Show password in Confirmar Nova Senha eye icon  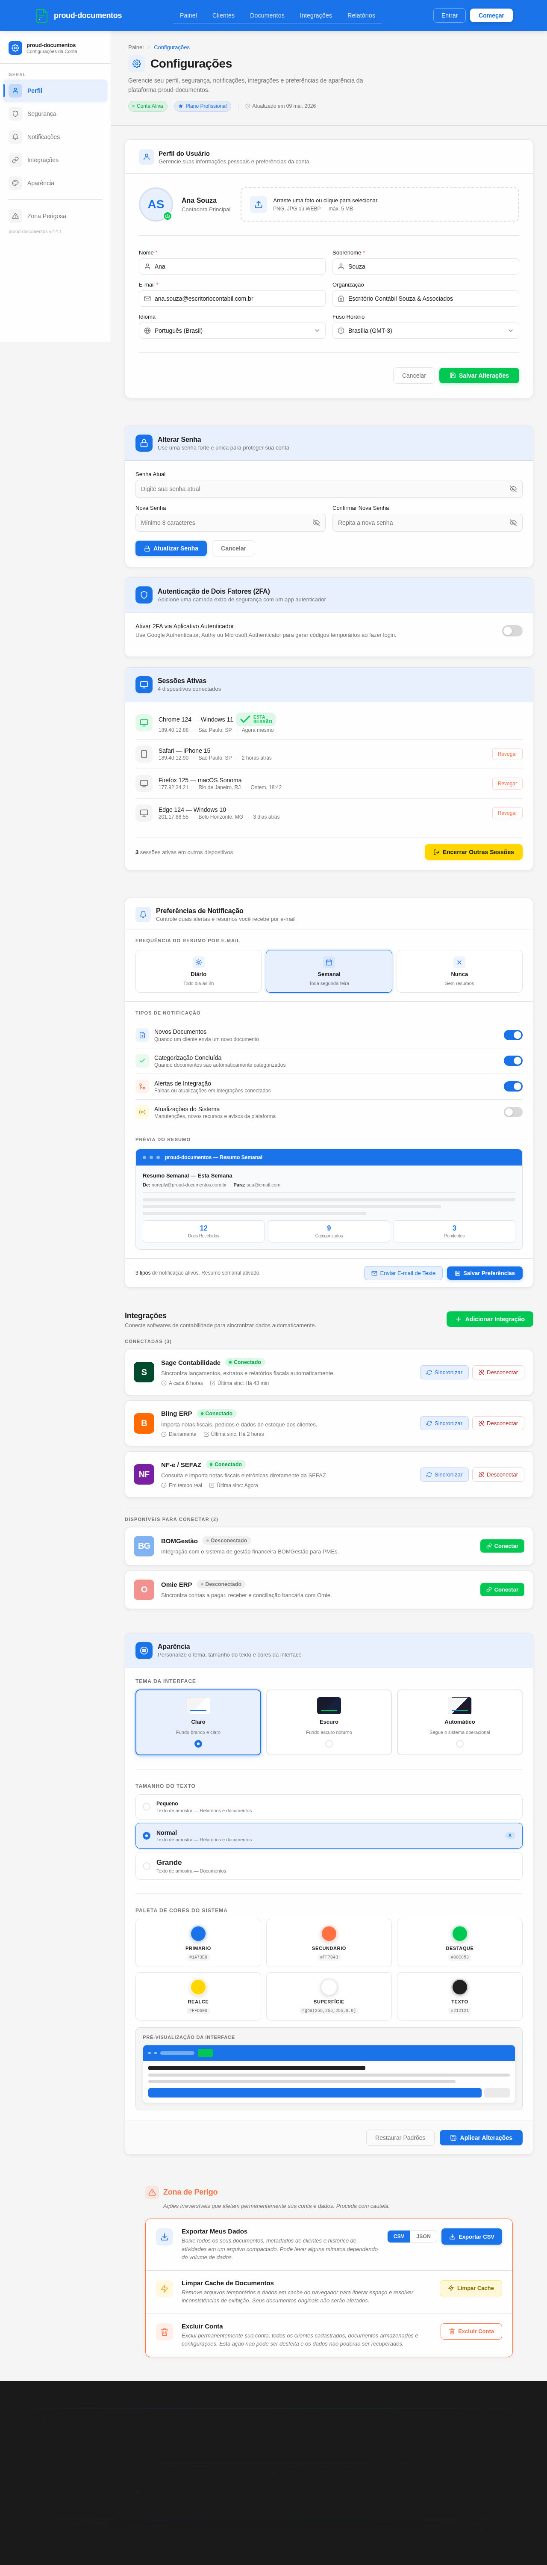tap(513, 523)
